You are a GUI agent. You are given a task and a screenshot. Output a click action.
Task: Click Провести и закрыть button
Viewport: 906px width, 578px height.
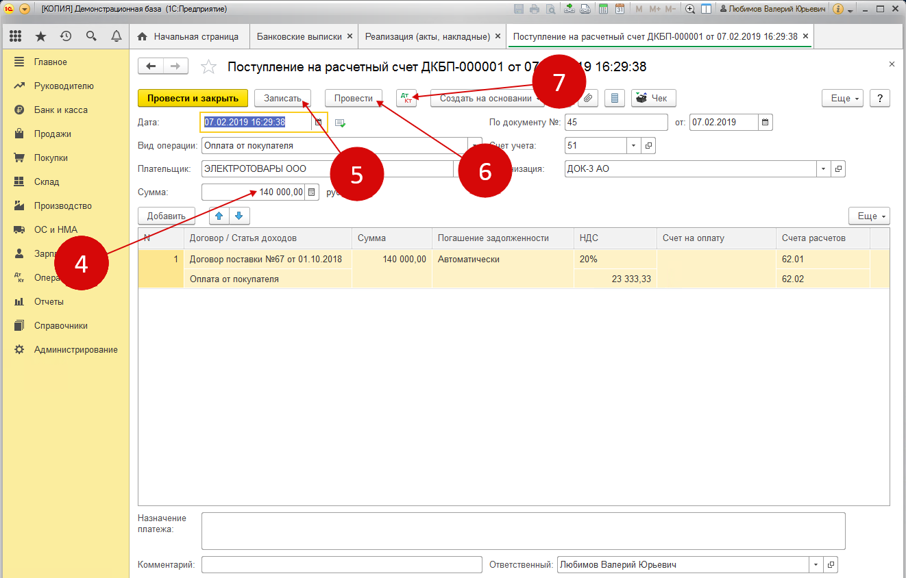[x=193, y=99]
